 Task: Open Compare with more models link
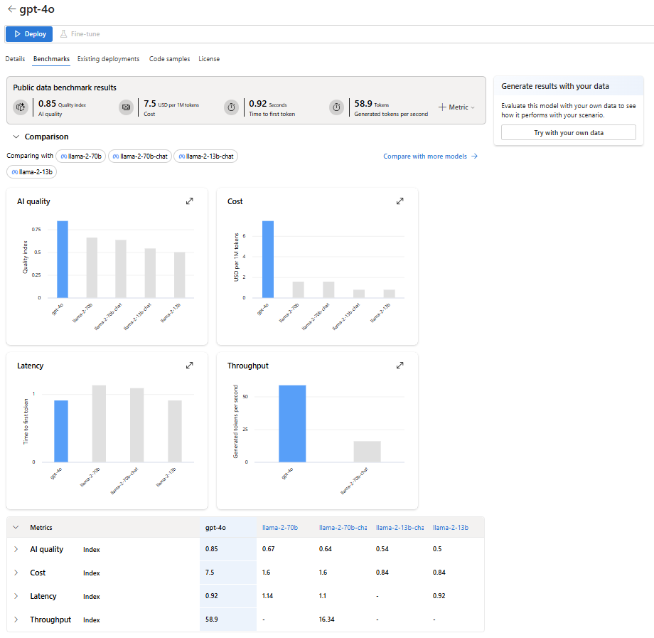(430, 156)
